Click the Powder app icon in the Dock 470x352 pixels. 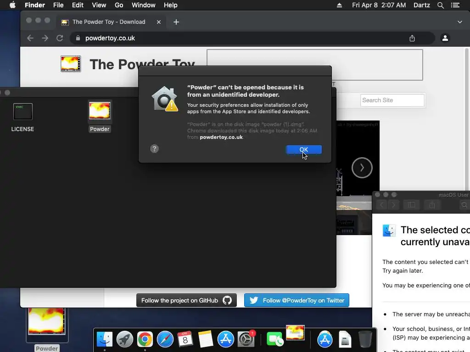295,333
